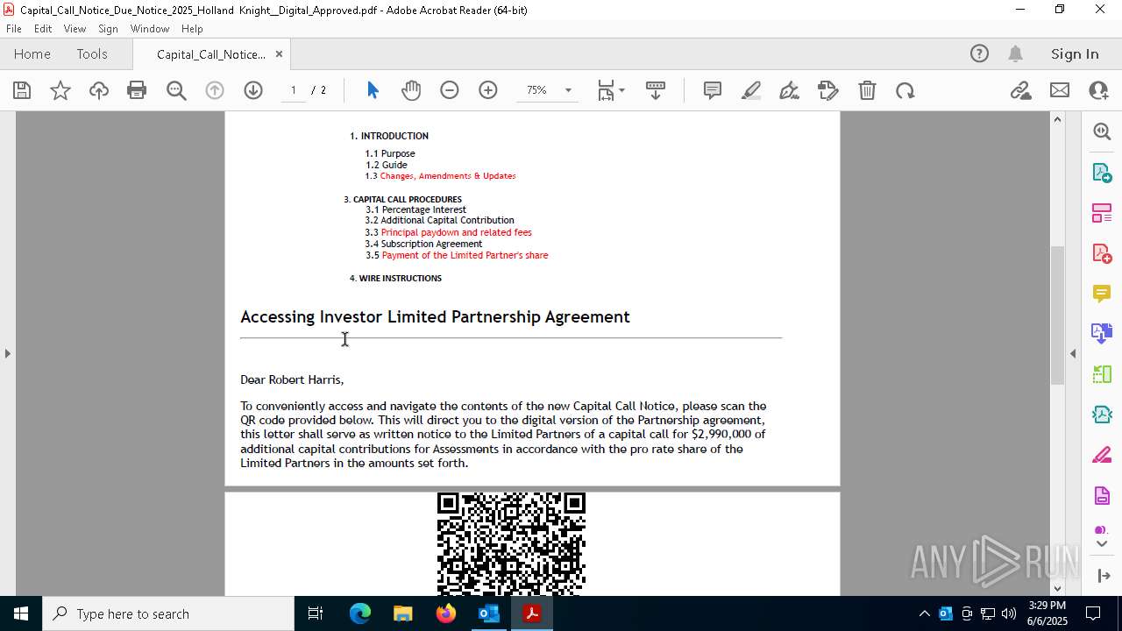Open the Edit menu
Image resolution: width=1122 pixels, height=631 pixels.
pos(43,29)
